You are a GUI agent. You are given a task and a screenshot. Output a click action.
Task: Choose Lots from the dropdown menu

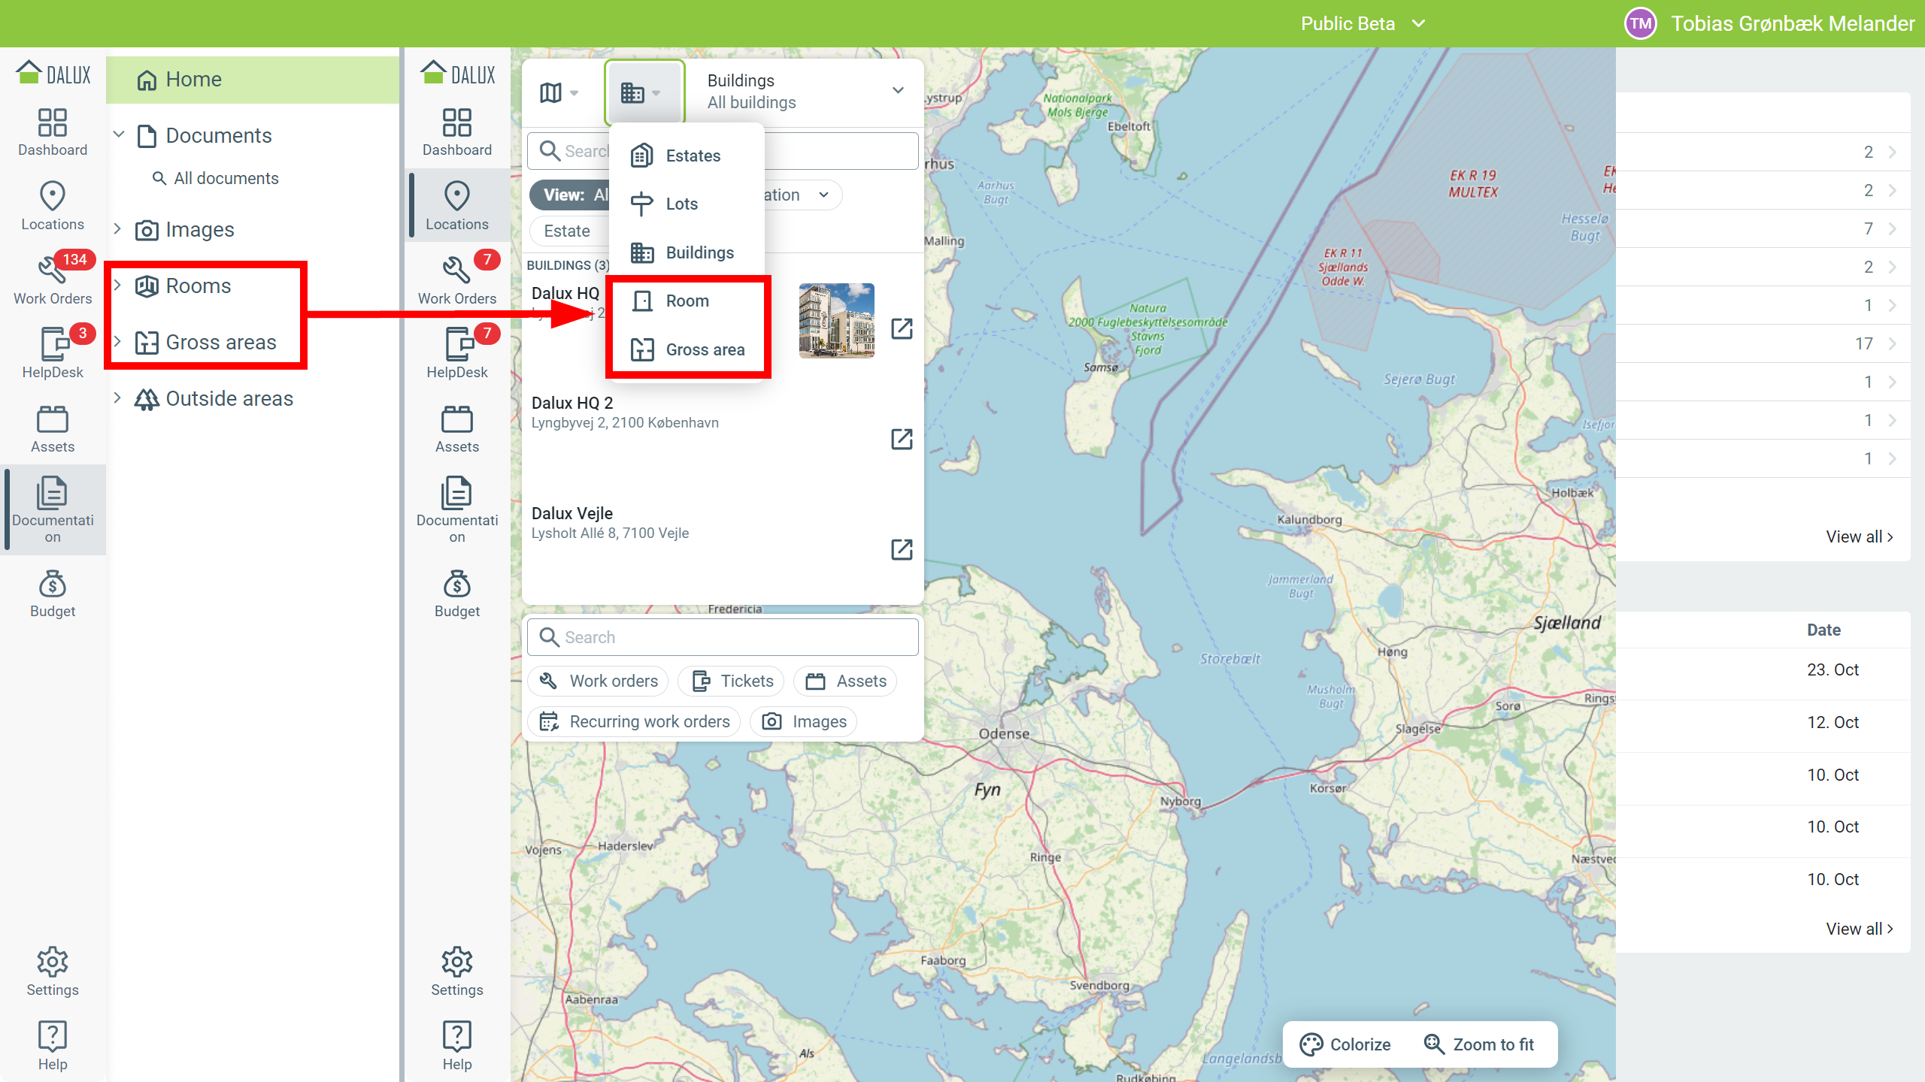(x=687, y=204)
